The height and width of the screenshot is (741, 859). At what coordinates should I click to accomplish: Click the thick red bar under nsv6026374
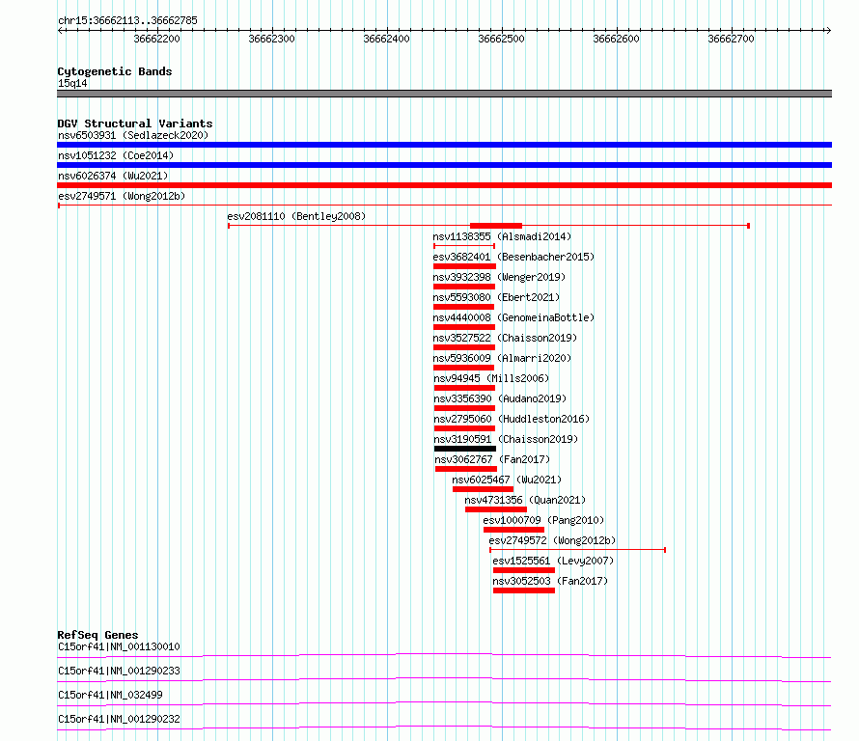[444, 185]
